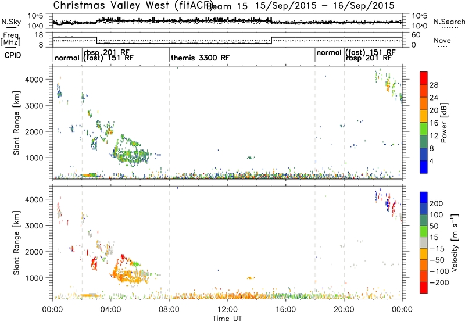Click the '4000' tick of the power panel
Screen dimensions: 465x322
[x=34, y=80]
